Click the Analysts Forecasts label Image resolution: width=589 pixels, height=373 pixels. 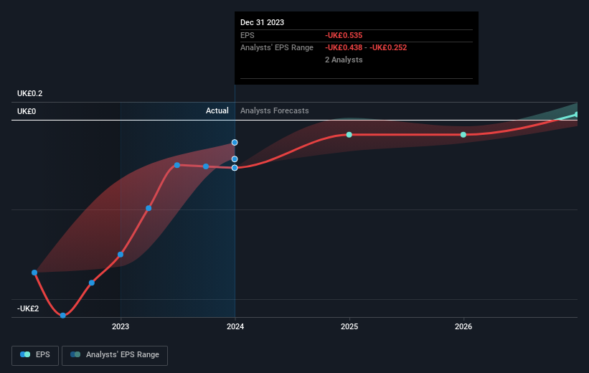tap(275, 110)
